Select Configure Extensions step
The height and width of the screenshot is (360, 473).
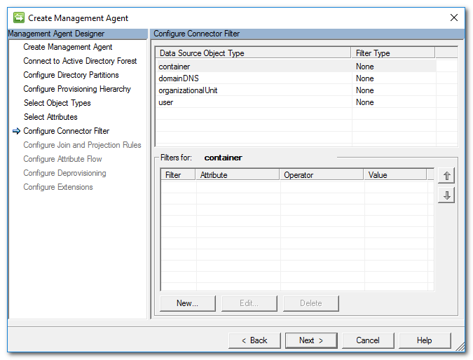tap(58, 187)
